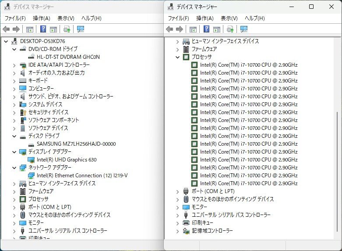This screenshot has width=342, height=251.
Task: Collapse the プロセッサ node in right window
Action: click(x=177, y=57)
